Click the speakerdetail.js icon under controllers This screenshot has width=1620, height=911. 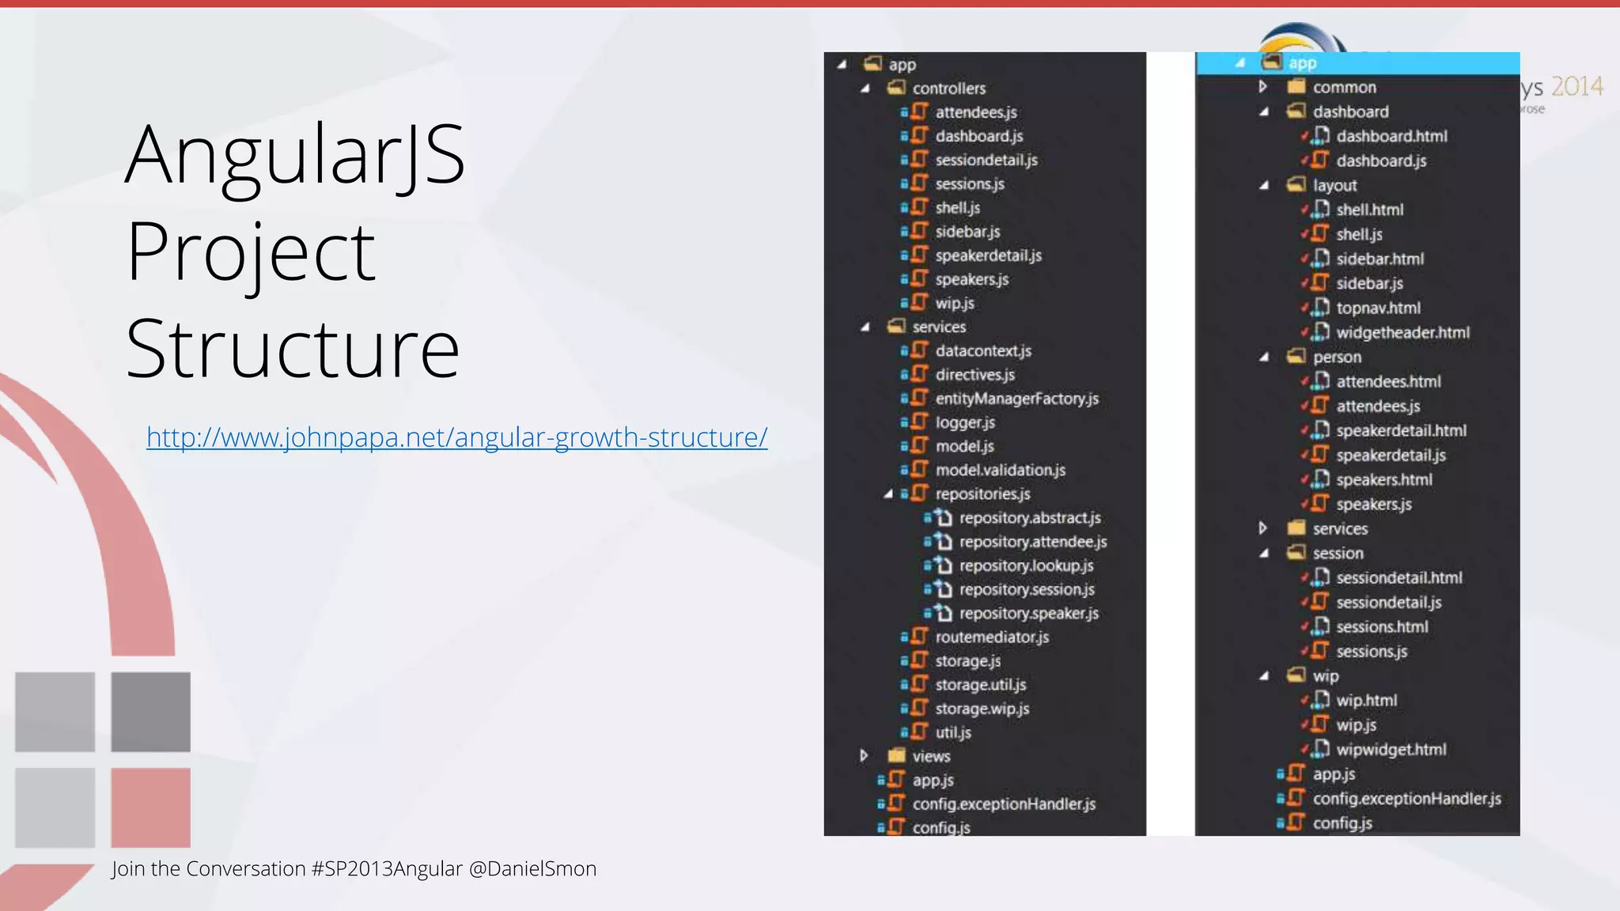pyautogui.click(x=918, y=255)
